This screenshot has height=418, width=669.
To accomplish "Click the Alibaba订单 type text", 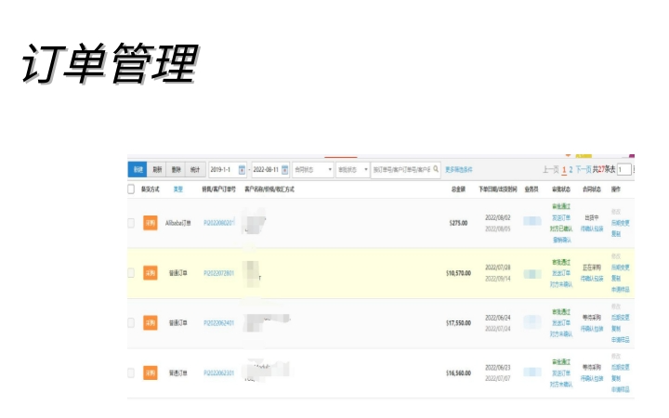I will pos(177,223).
